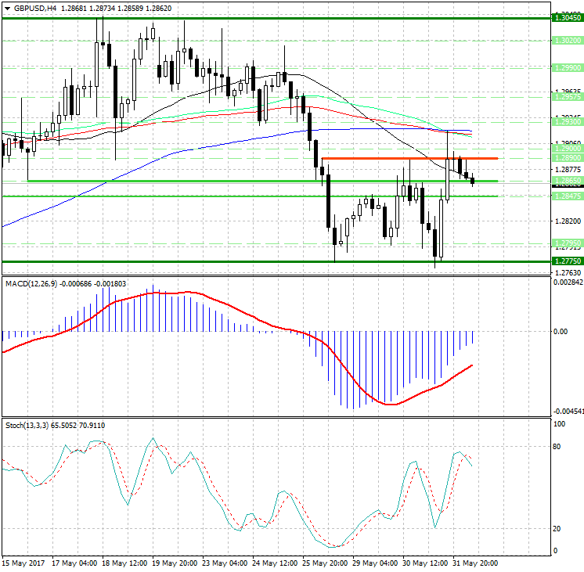
Task: Click the MACD 0.00 scale label
Action: [x=561, y=331]
